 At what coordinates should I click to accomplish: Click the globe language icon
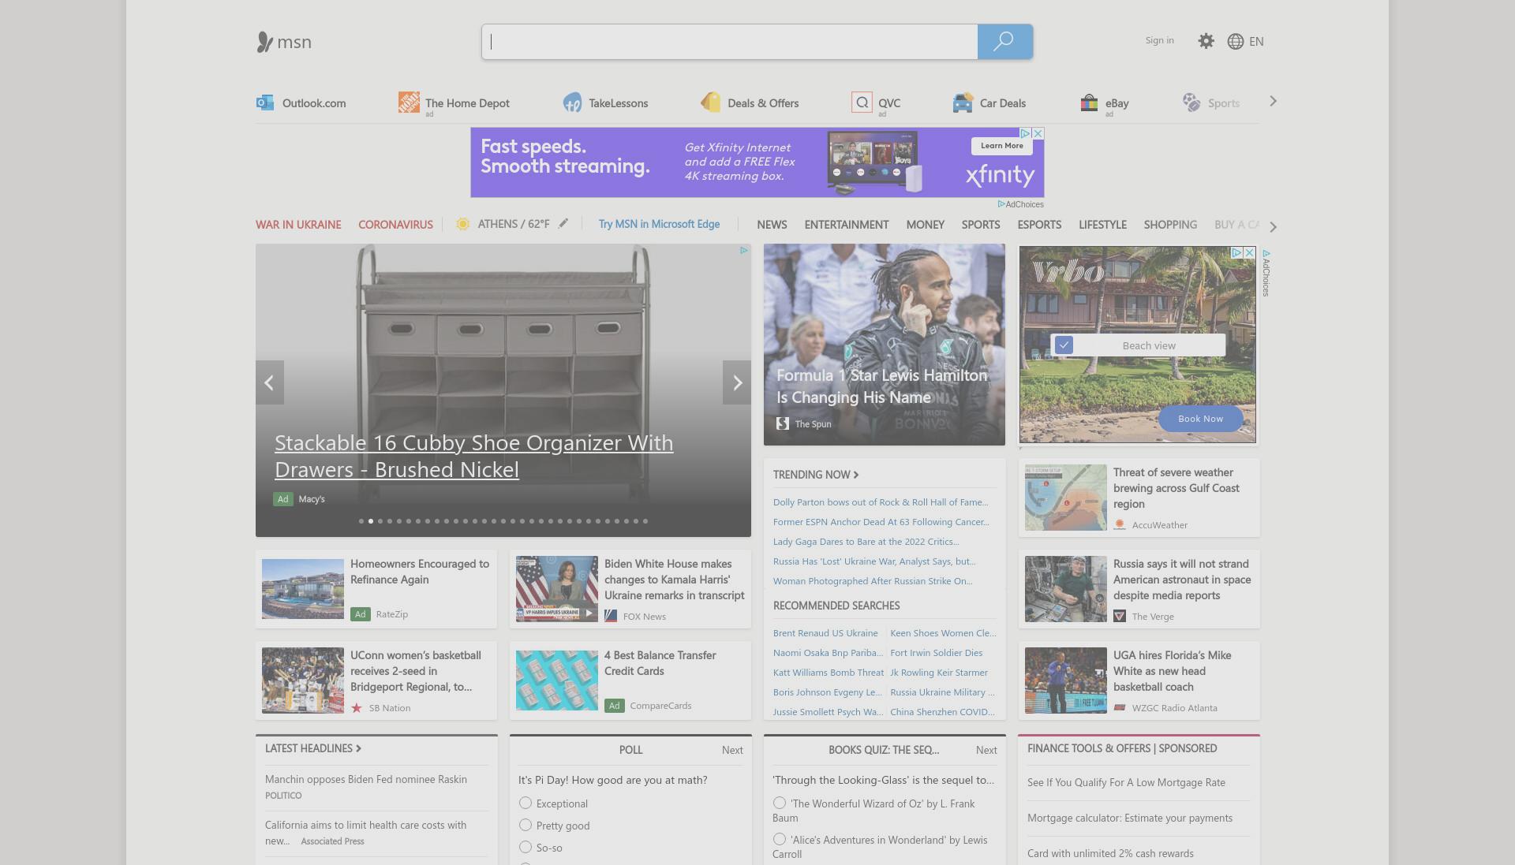point(1236,41)
